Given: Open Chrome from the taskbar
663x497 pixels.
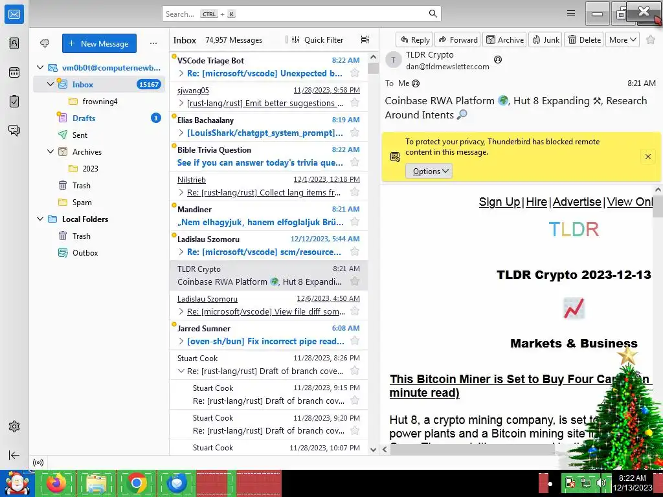Looking at the screenshot, I should [x=137, y=483].
